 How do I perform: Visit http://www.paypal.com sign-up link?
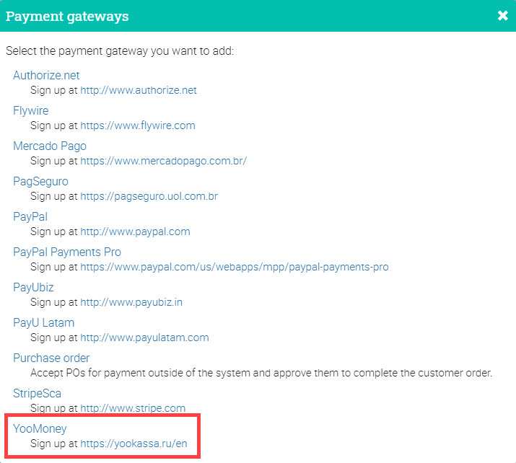click(x=135, y=231)
